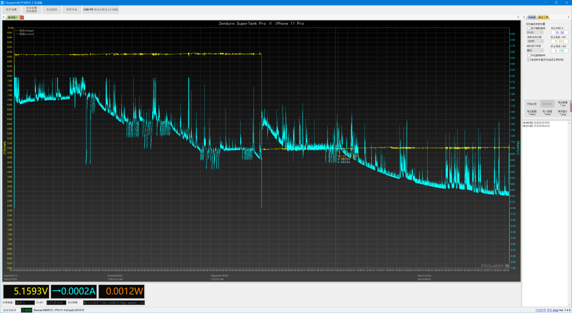Toggle the 显示辅助曲线 checkbox
The image size is (572, 313).
[529, 28]
